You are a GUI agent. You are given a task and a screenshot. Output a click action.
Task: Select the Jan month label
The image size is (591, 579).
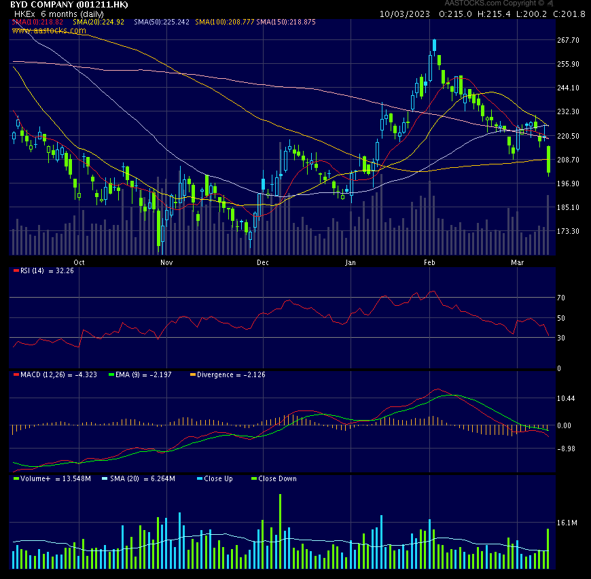pos(351,262)
